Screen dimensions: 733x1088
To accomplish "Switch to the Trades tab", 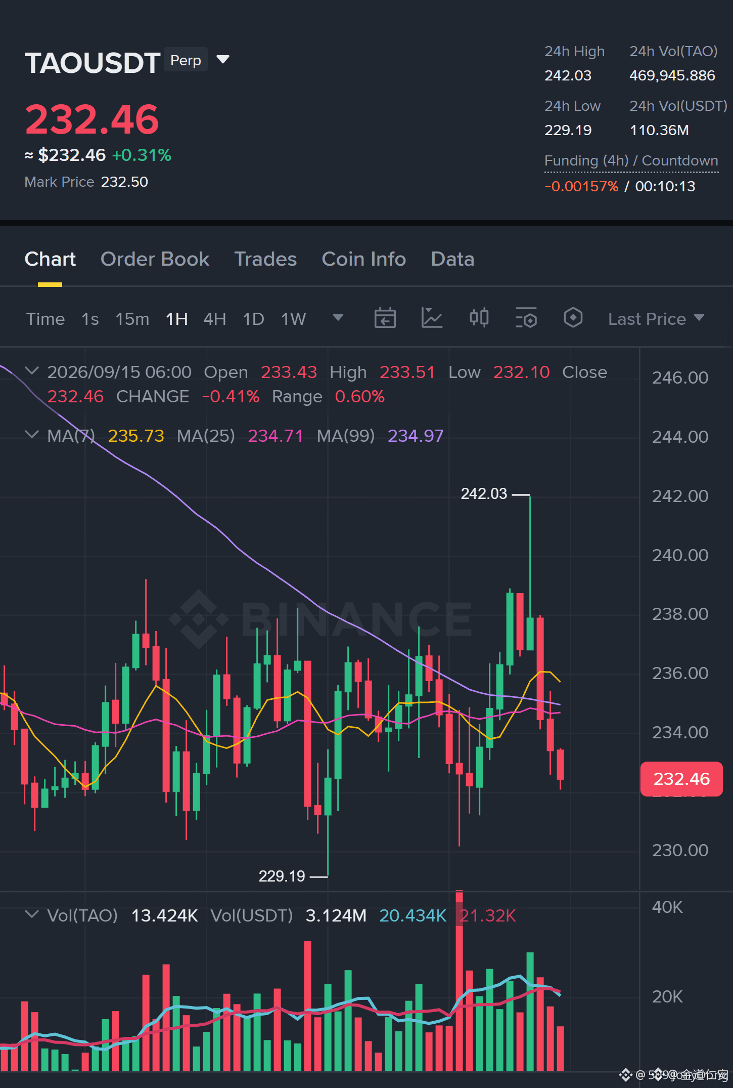I will tap(265, 259).
